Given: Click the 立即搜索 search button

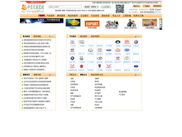Looking at the screenshot, I should 106,7.
